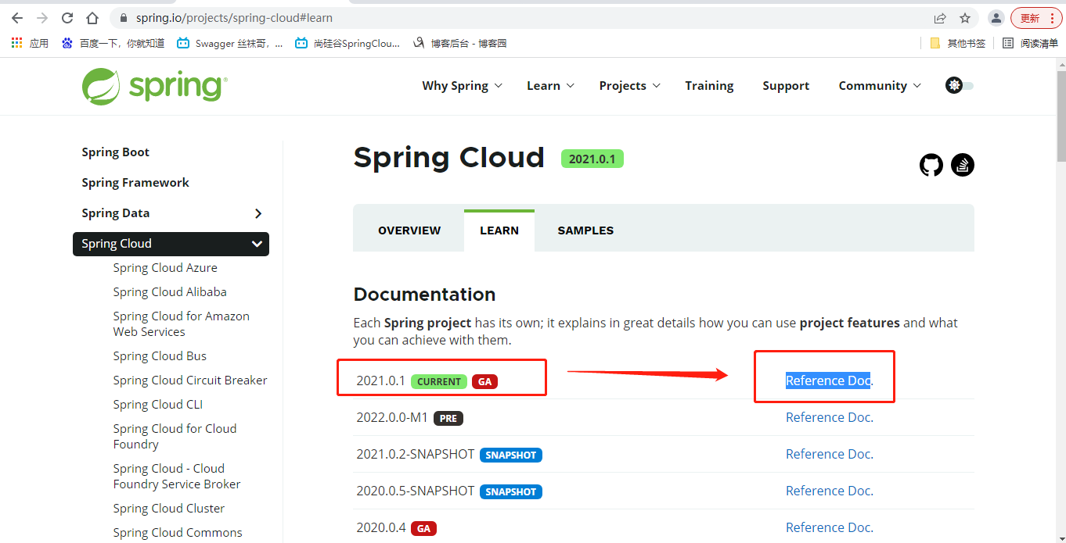
Task: Go back with the browser back arrow
Action: click(17, 18)
